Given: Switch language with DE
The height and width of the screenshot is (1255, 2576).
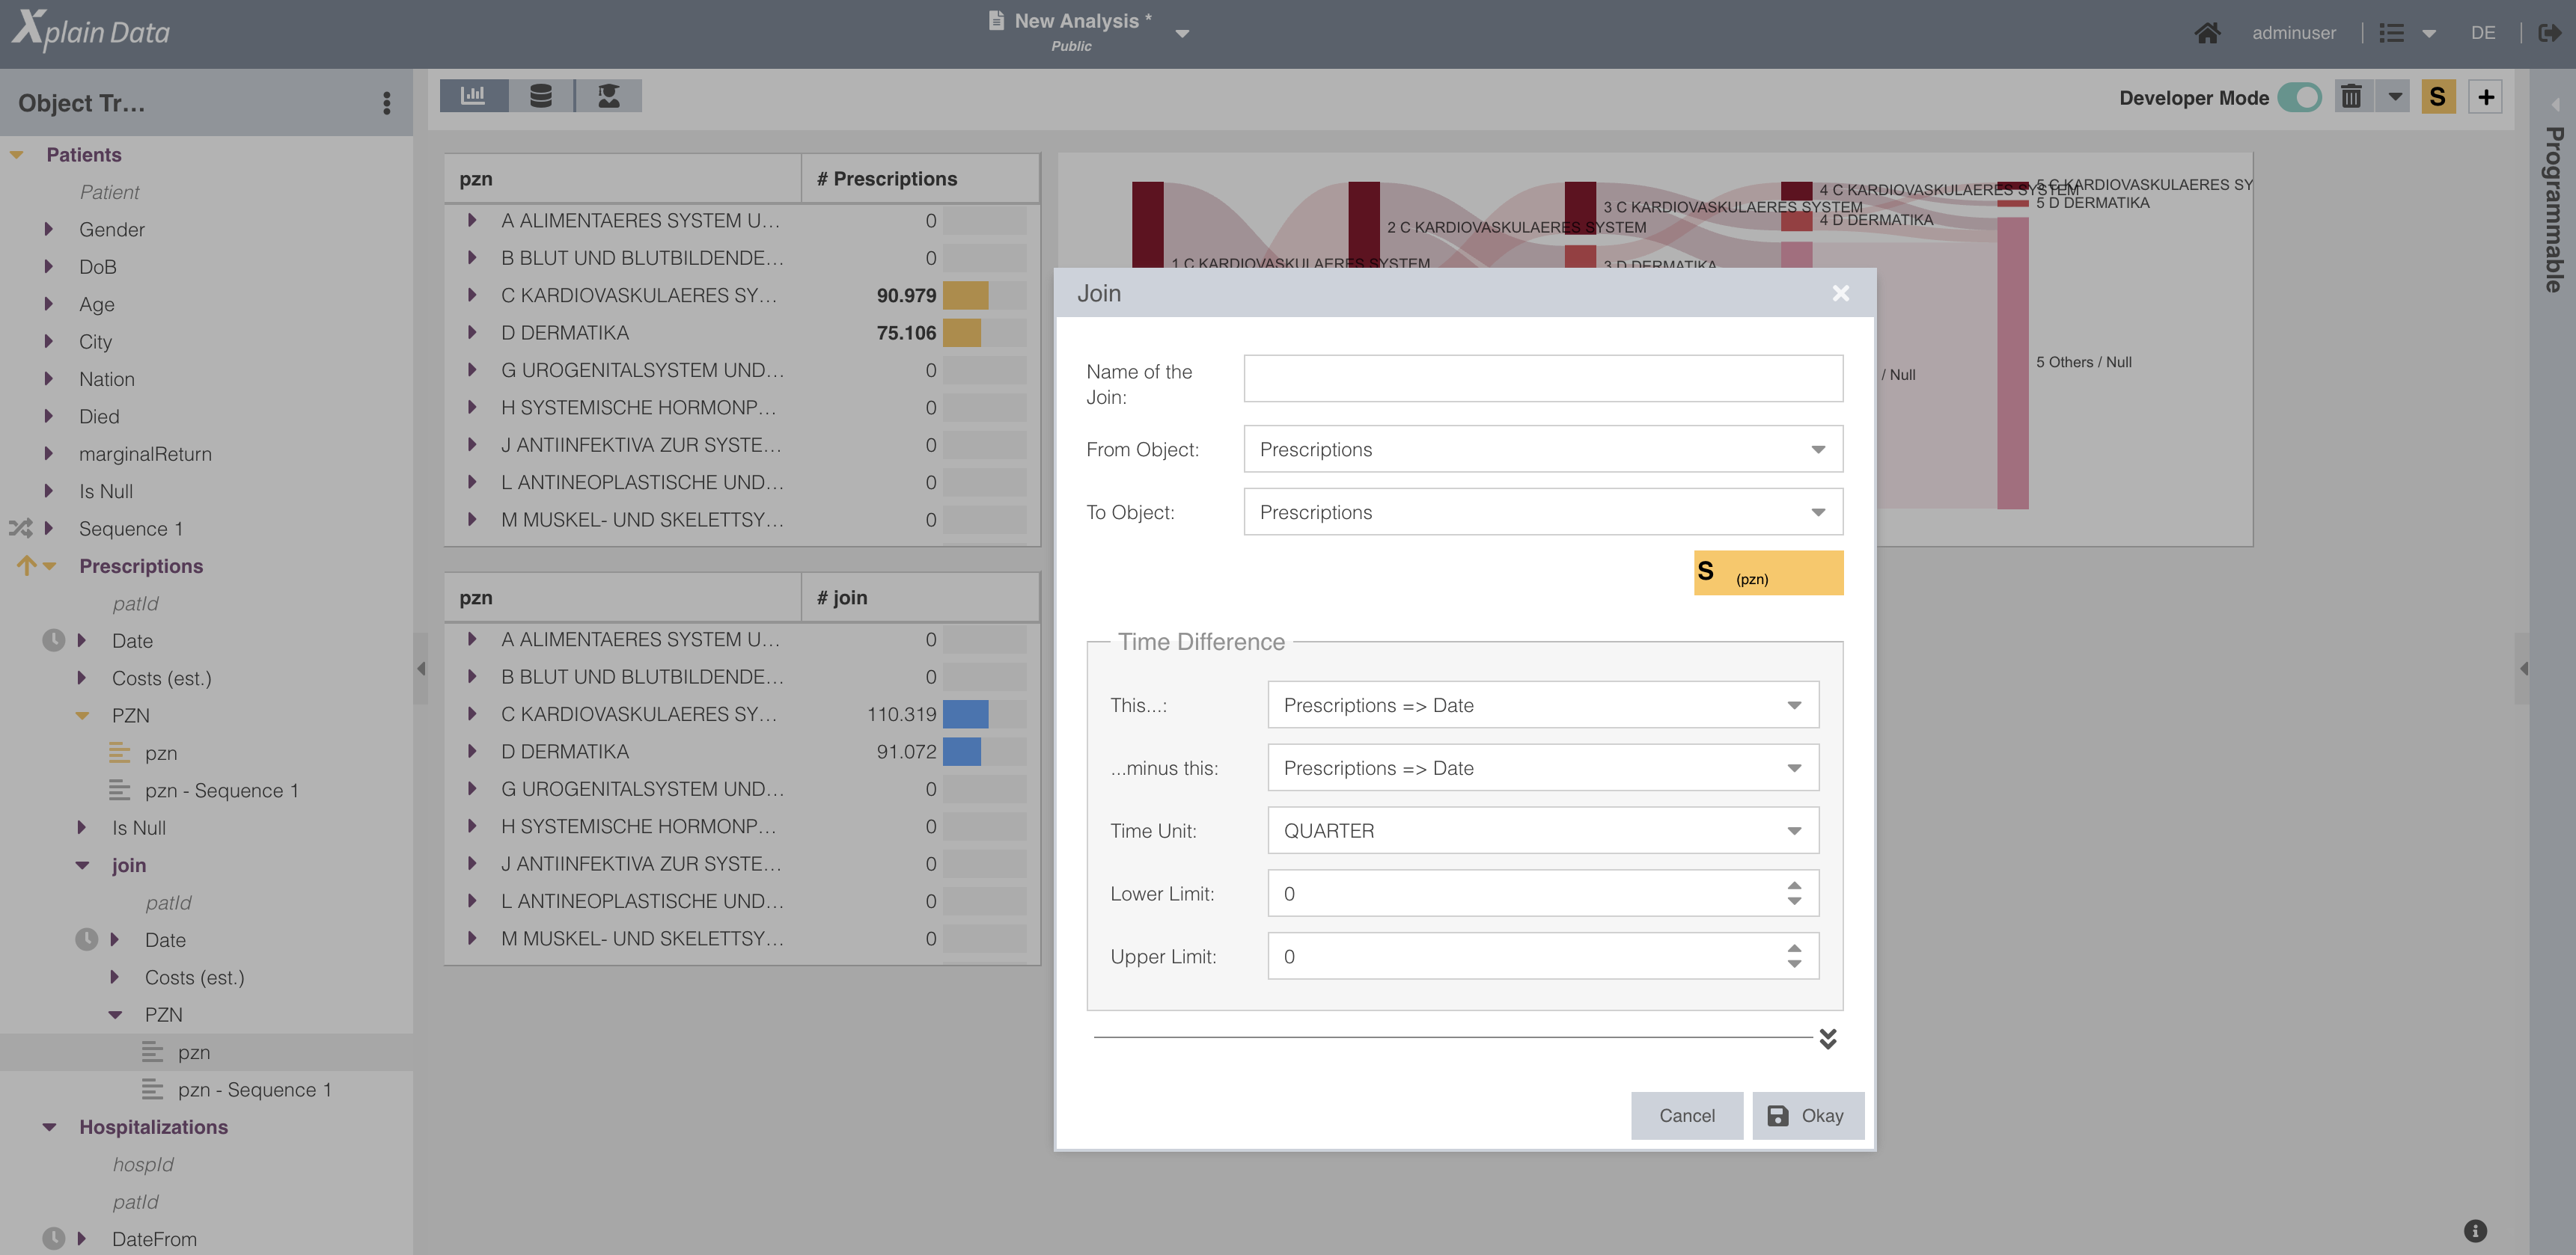Looking at the screenshot, I should pyautogui.click(x=2483, y=33).
